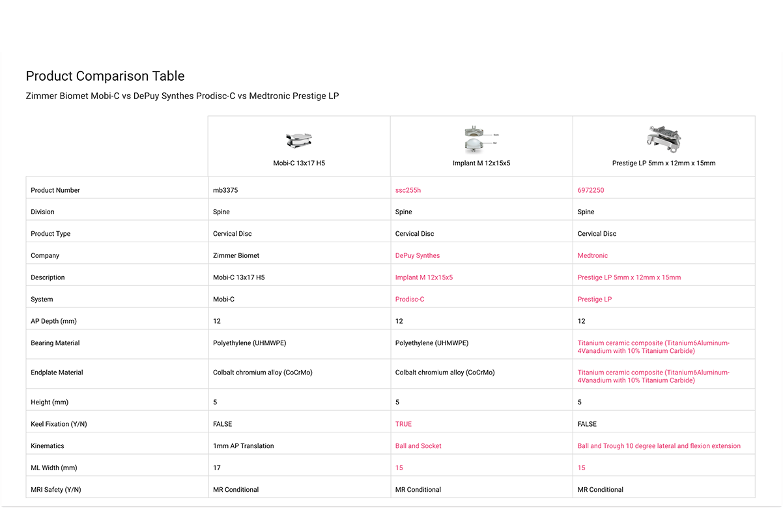
Task: Click company 'Medtronic'
Action: tap(593, 255)
